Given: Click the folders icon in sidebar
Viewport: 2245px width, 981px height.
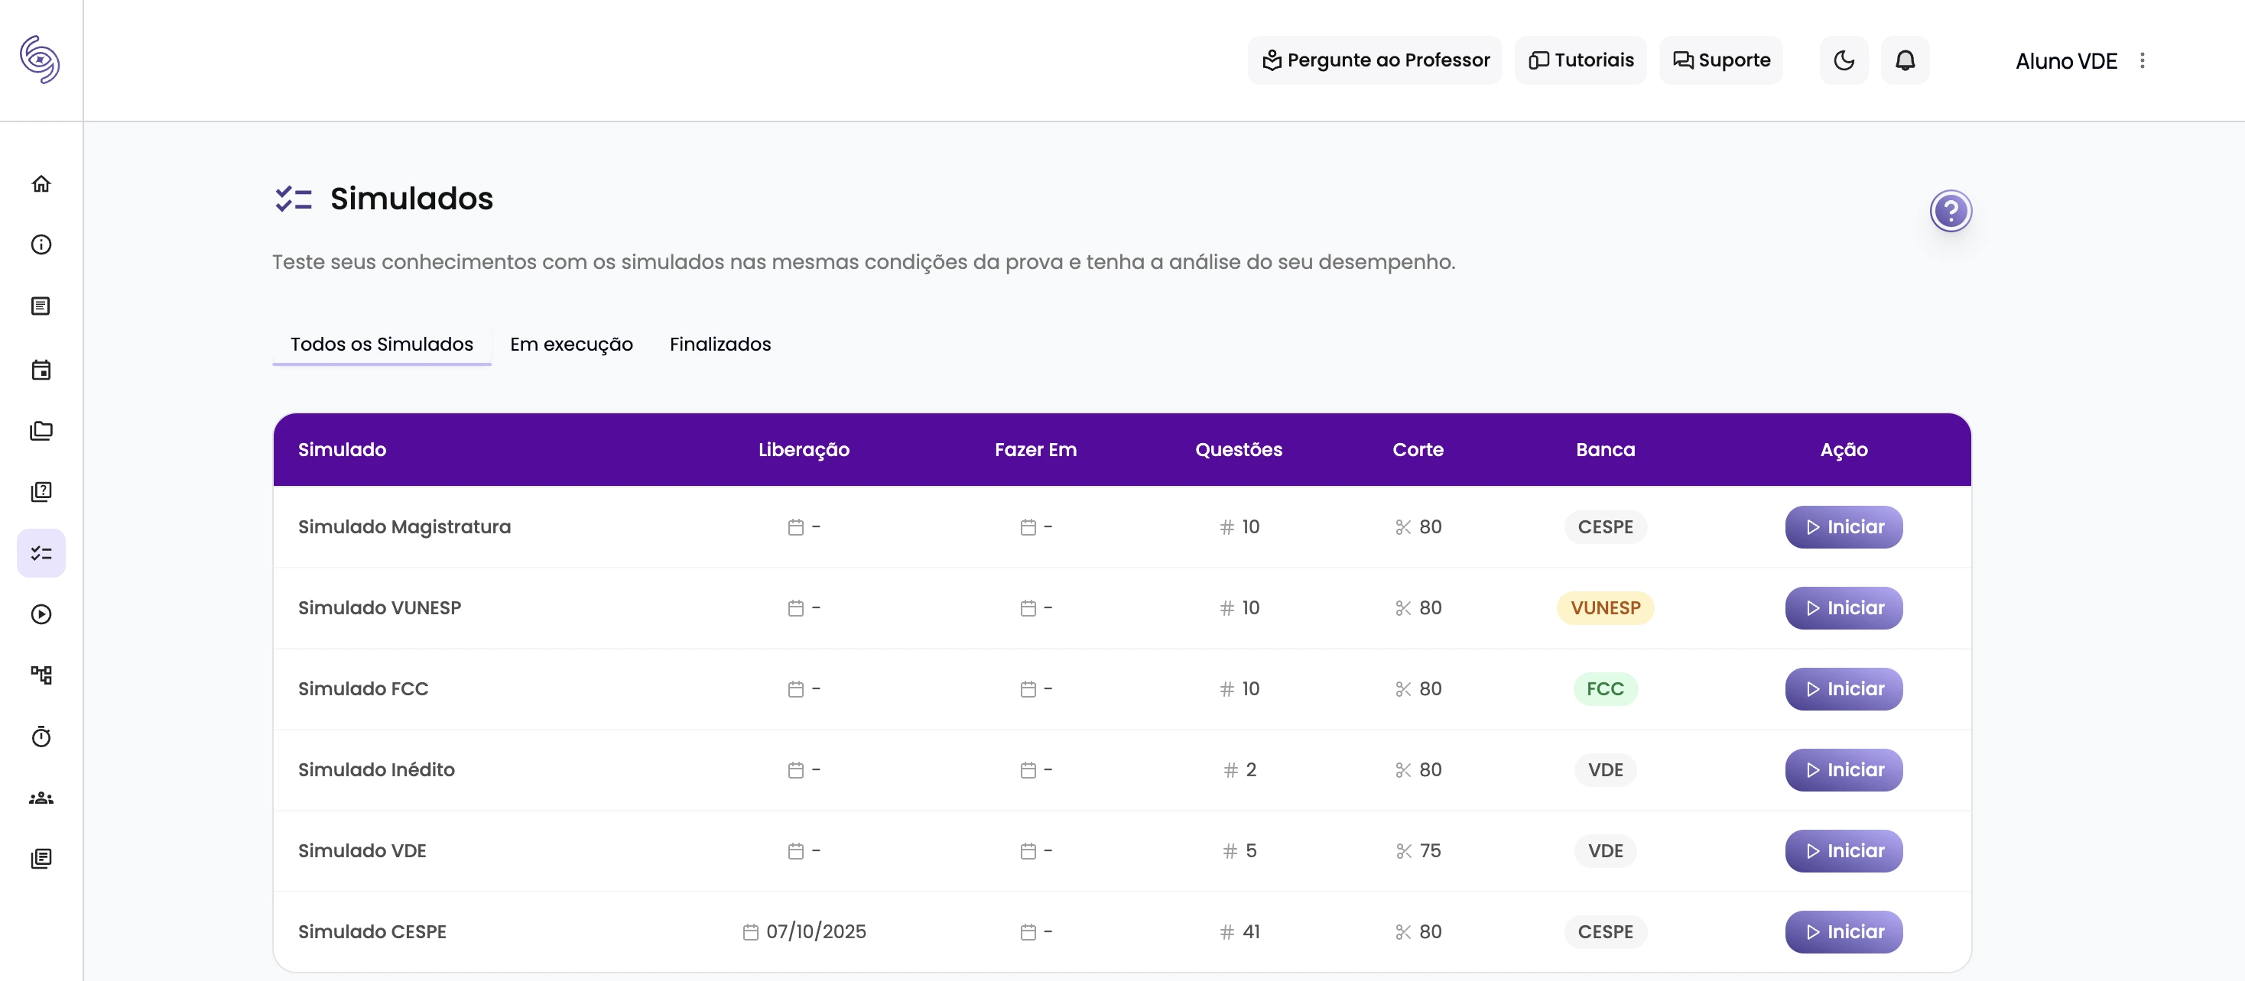Looking at the screenshot, I should [x=41, y=431].
